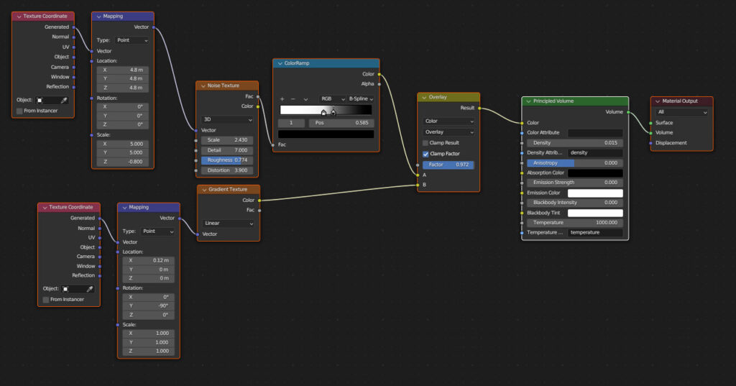
Task: Click the Gradient Texture Color output socket
Action: [x=259, y=201]
